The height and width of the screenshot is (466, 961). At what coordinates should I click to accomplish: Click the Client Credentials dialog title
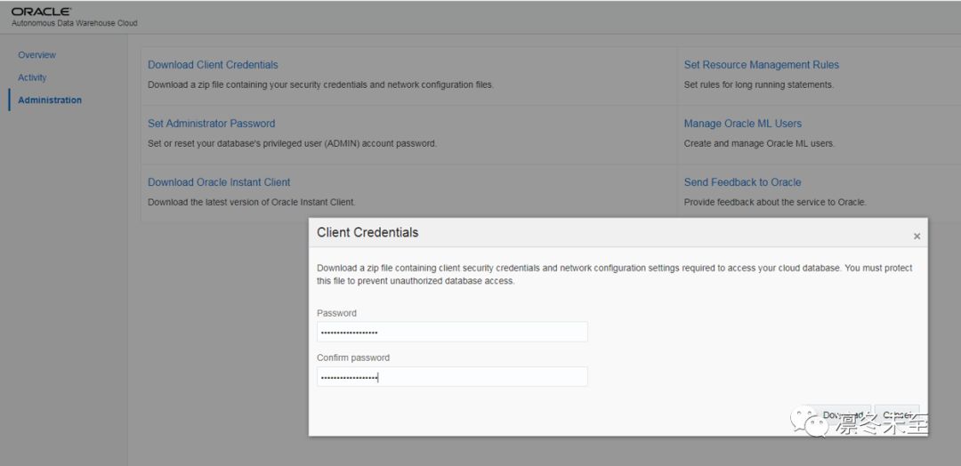point(367,232)
